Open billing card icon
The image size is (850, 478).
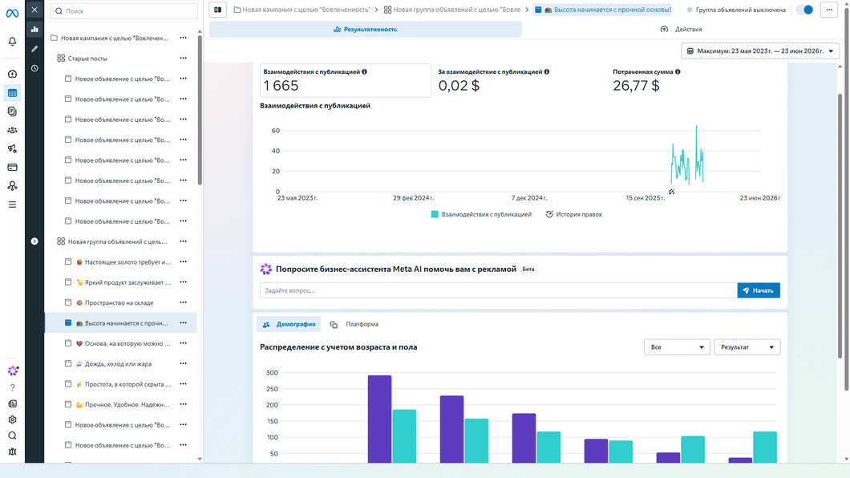(x=12, y=168)
